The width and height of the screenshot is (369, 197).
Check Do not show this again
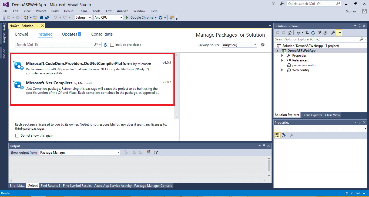point(17,136)
